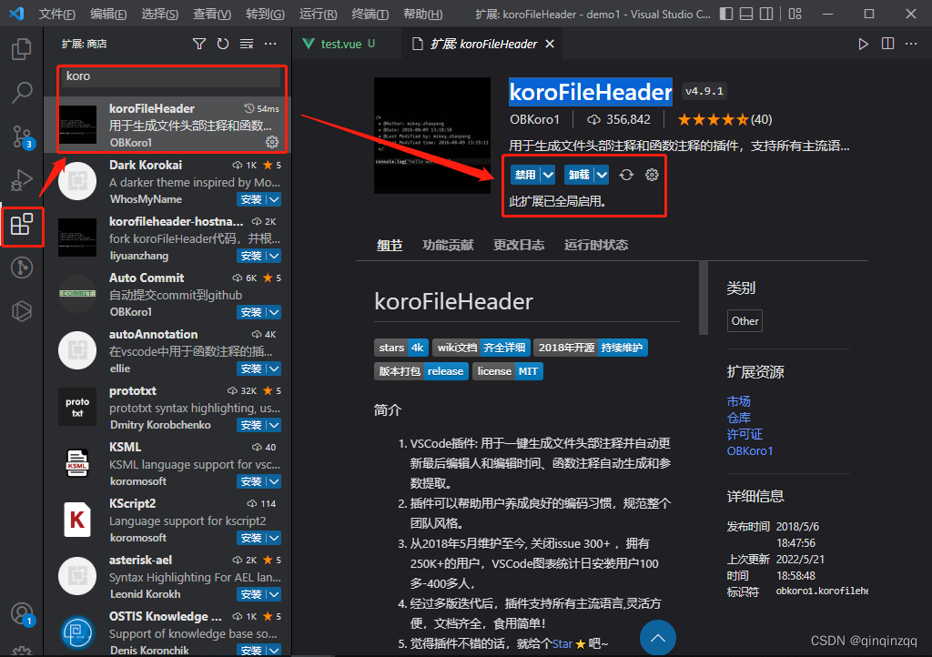Open the Accounts icon in activity bar
Image resolution: width=932 pixels, height=657 pixels.
[x=22, y=613]
